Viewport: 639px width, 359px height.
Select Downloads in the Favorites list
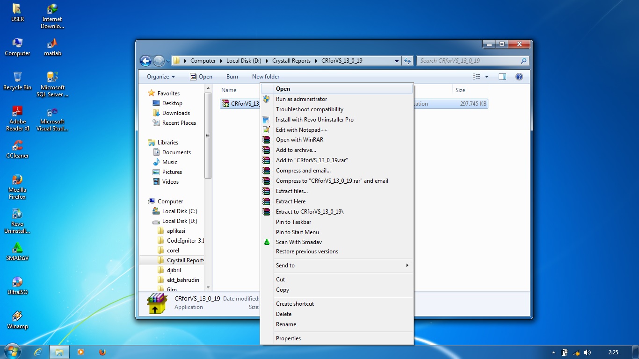pos(176,113)
